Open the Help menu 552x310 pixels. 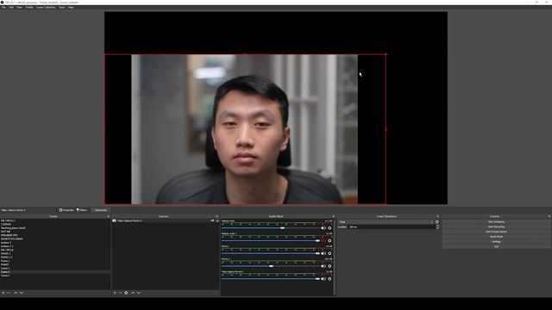71,8
